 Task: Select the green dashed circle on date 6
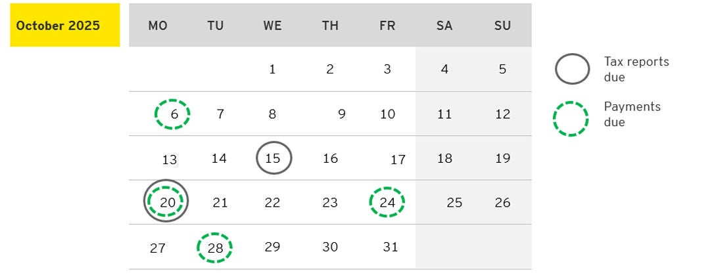pyautogui.click(x=173, y=114)
